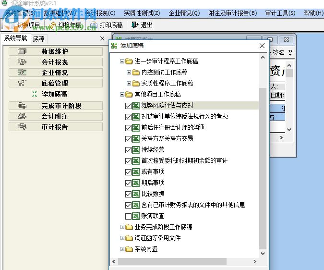Uncheck 持续经营 checkbox
This screenshot has width=324, height=270.
(x=128, y=150)
